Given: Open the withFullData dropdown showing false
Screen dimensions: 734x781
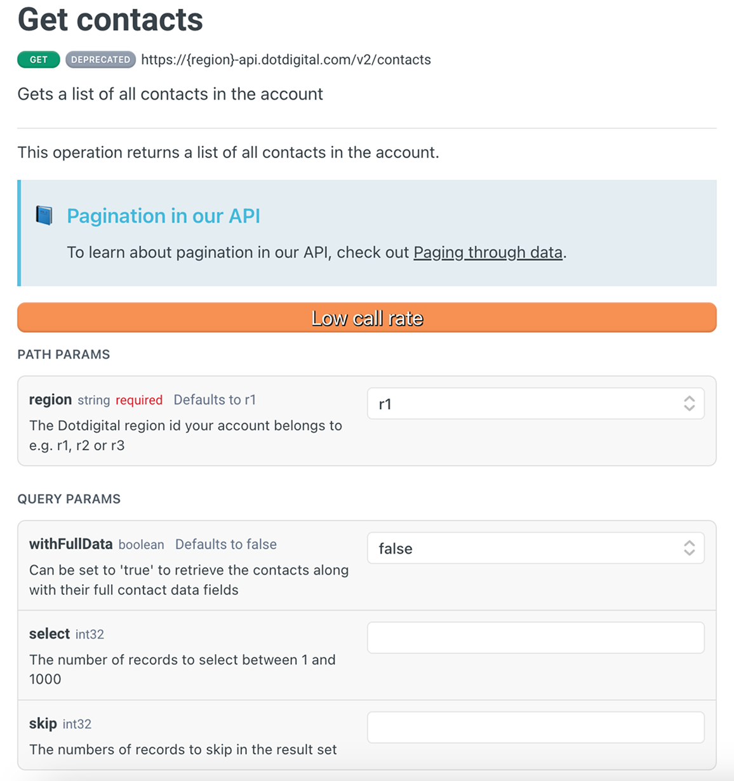Looking at the screenshot, I should (x=535, y=548).
